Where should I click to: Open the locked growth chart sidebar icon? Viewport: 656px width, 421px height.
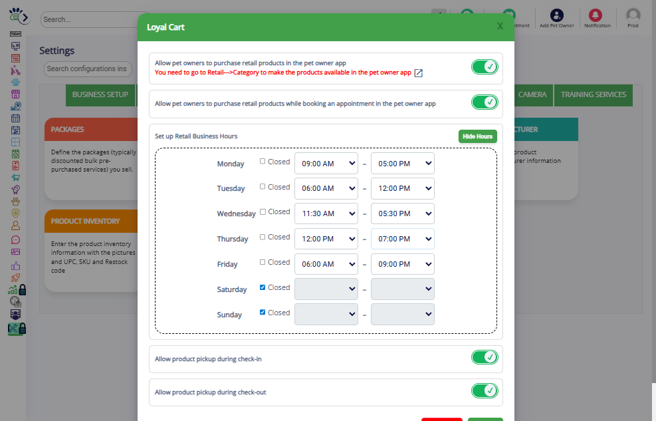point(17,289)
